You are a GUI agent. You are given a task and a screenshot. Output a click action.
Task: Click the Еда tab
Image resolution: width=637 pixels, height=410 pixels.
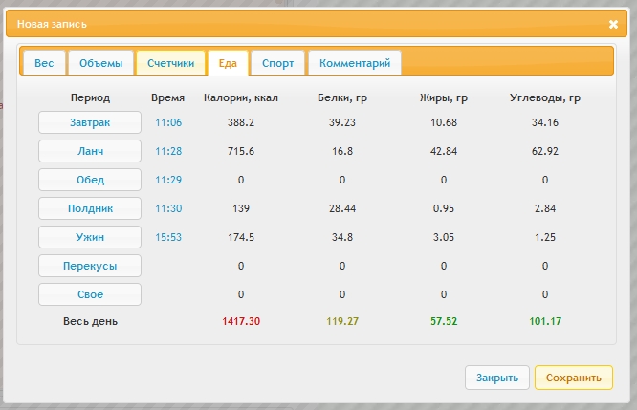[228, 63]
